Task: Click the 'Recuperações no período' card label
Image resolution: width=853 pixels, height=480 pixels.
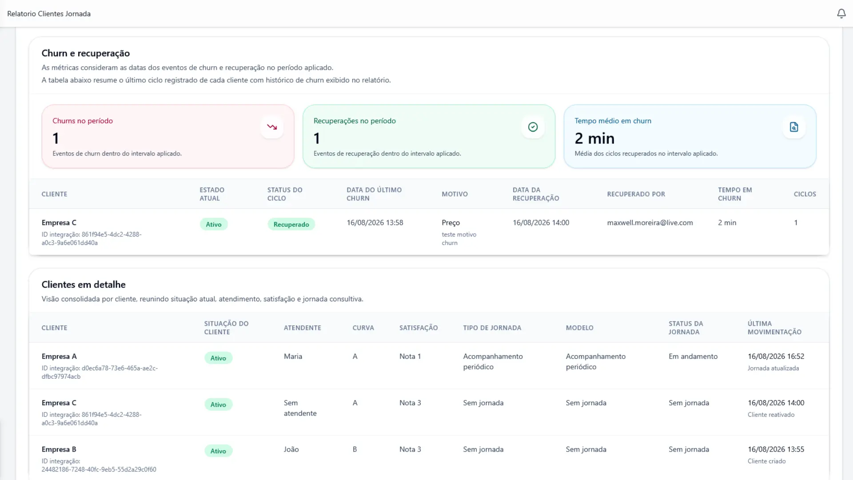Action: 355,121
